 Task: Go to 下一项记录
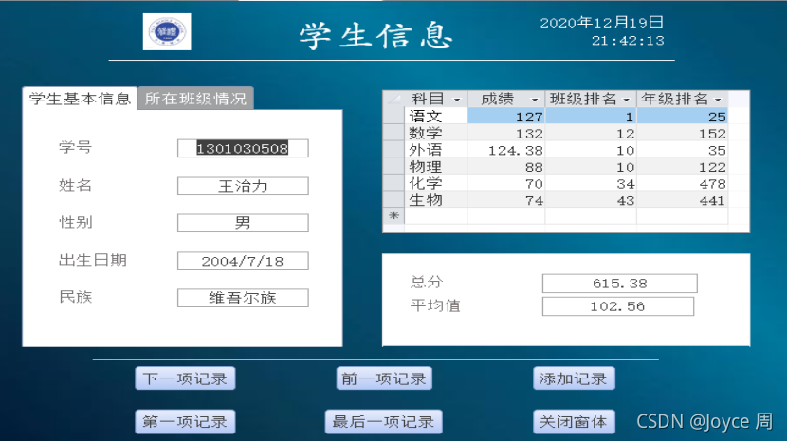[x=185, y=378]
